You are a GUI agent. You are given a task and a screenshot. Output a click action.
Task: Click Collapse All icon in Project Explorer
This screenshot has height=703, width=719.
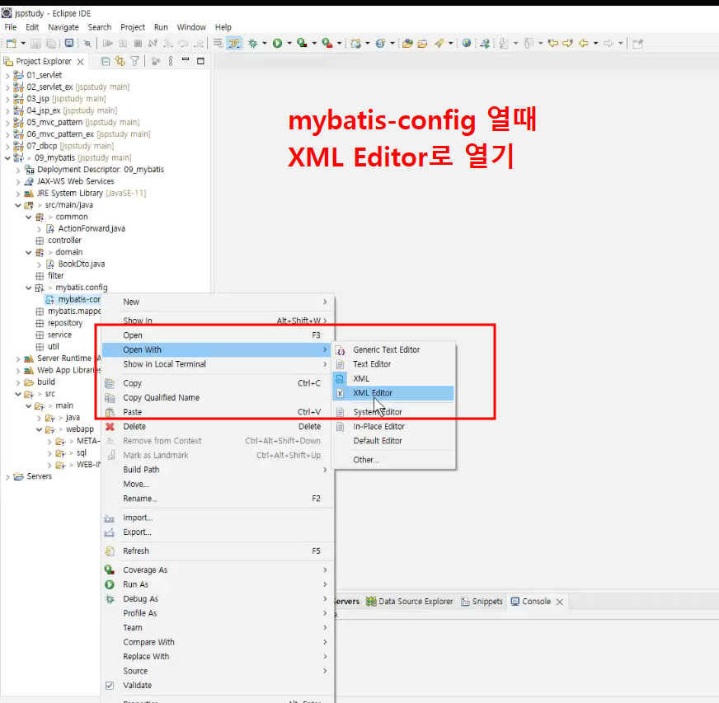point(106,61)
